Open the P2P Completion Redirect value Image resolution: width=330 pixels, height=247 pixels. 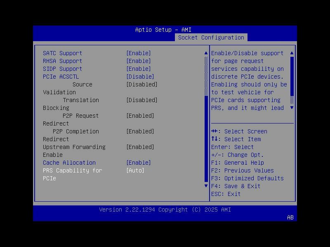pos(141,131)
